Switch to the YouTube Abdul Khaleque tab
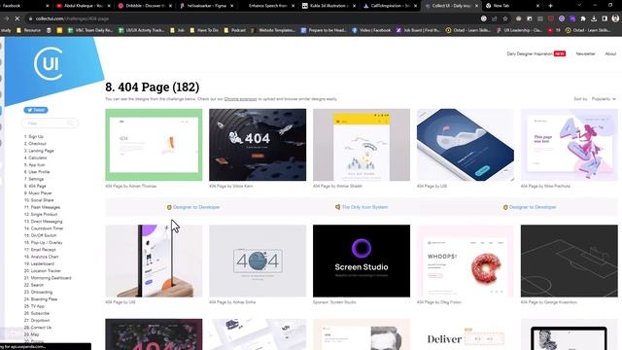 click(x=84, y=6)
